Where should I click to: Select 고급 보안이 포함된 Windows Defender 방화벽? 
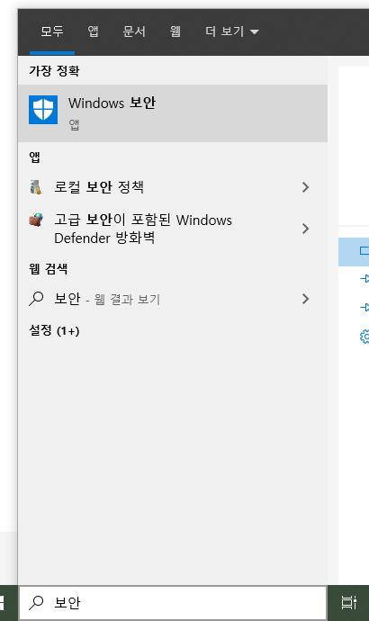coord(143,229)
